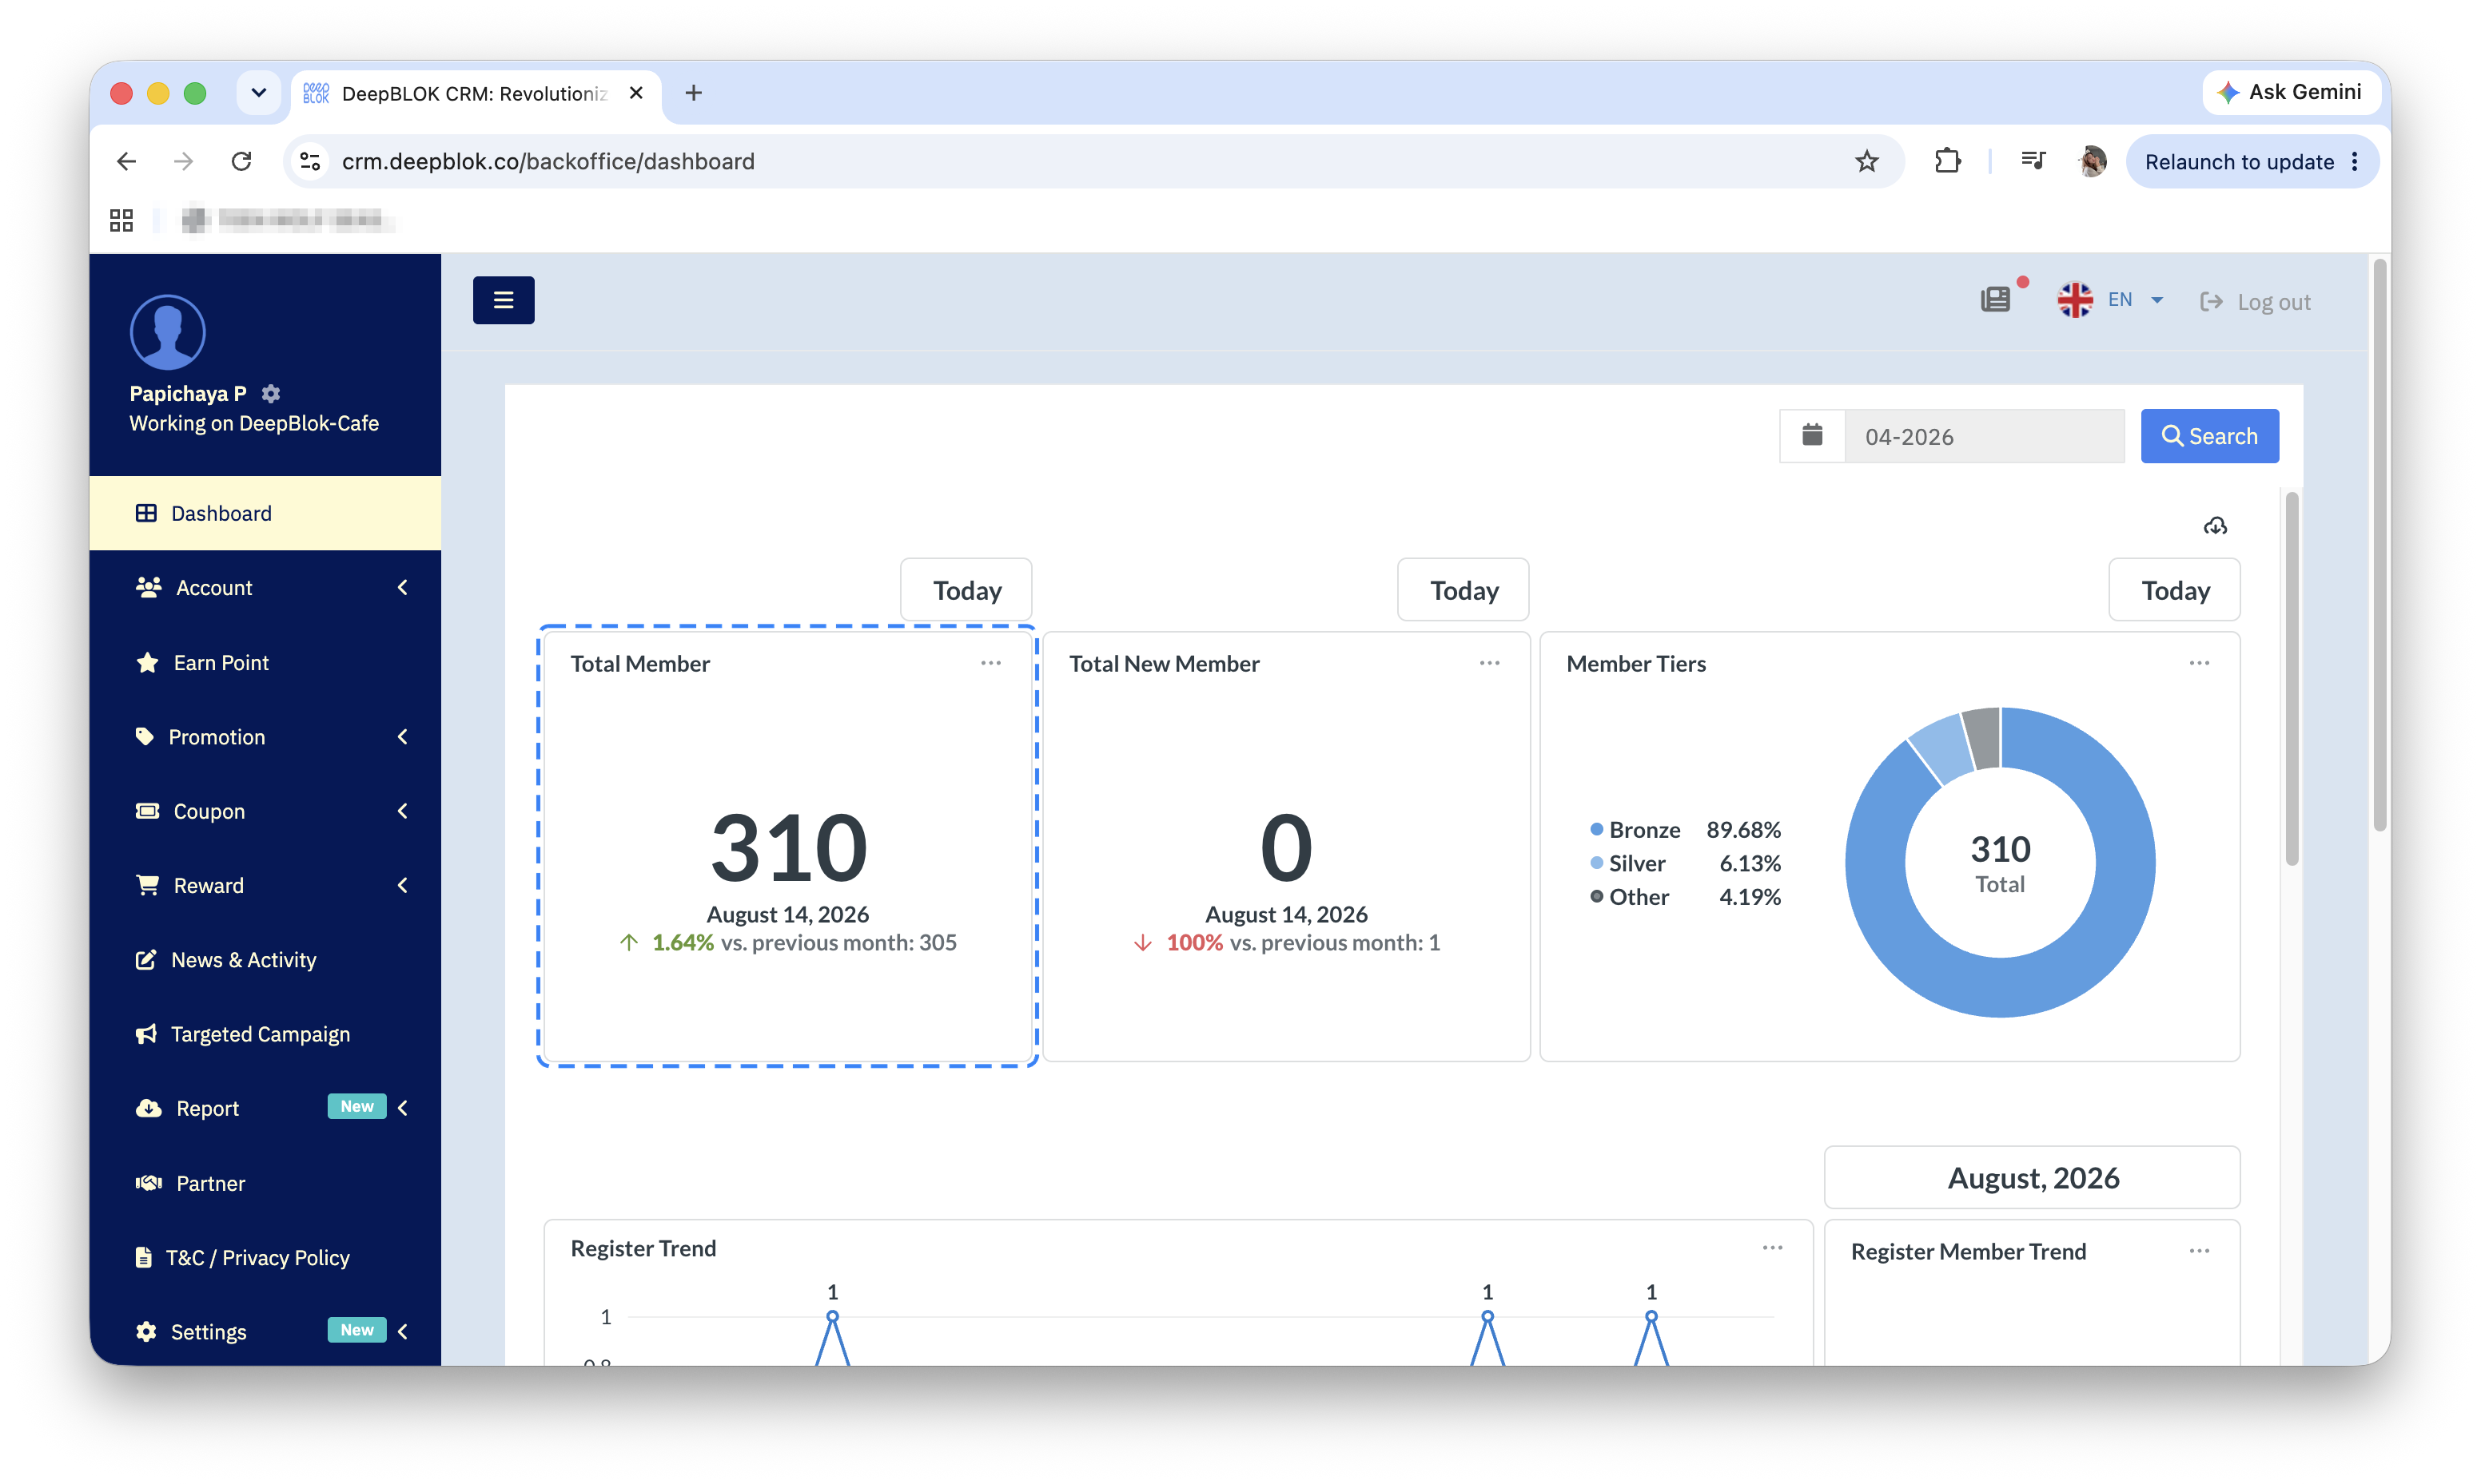Click the user avatar in sidebar

(x=167, y=332)
